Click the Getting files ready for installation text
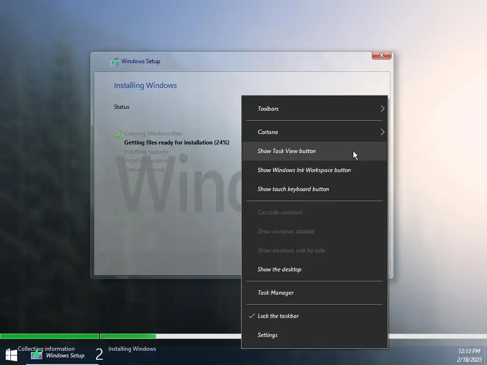 click(x=176, y=143)
